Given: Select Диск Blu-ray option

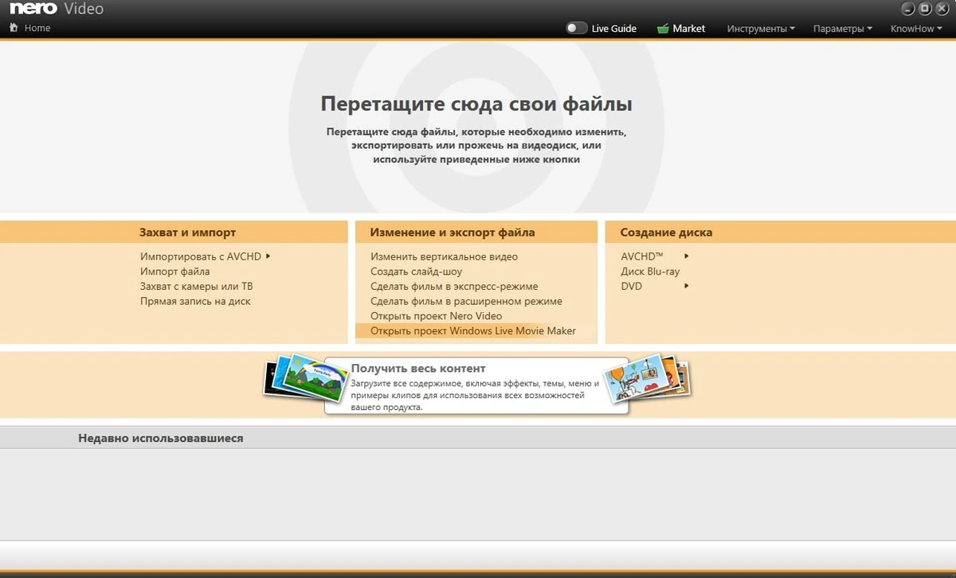Looking at the screenshot, I should click(650, 271).
